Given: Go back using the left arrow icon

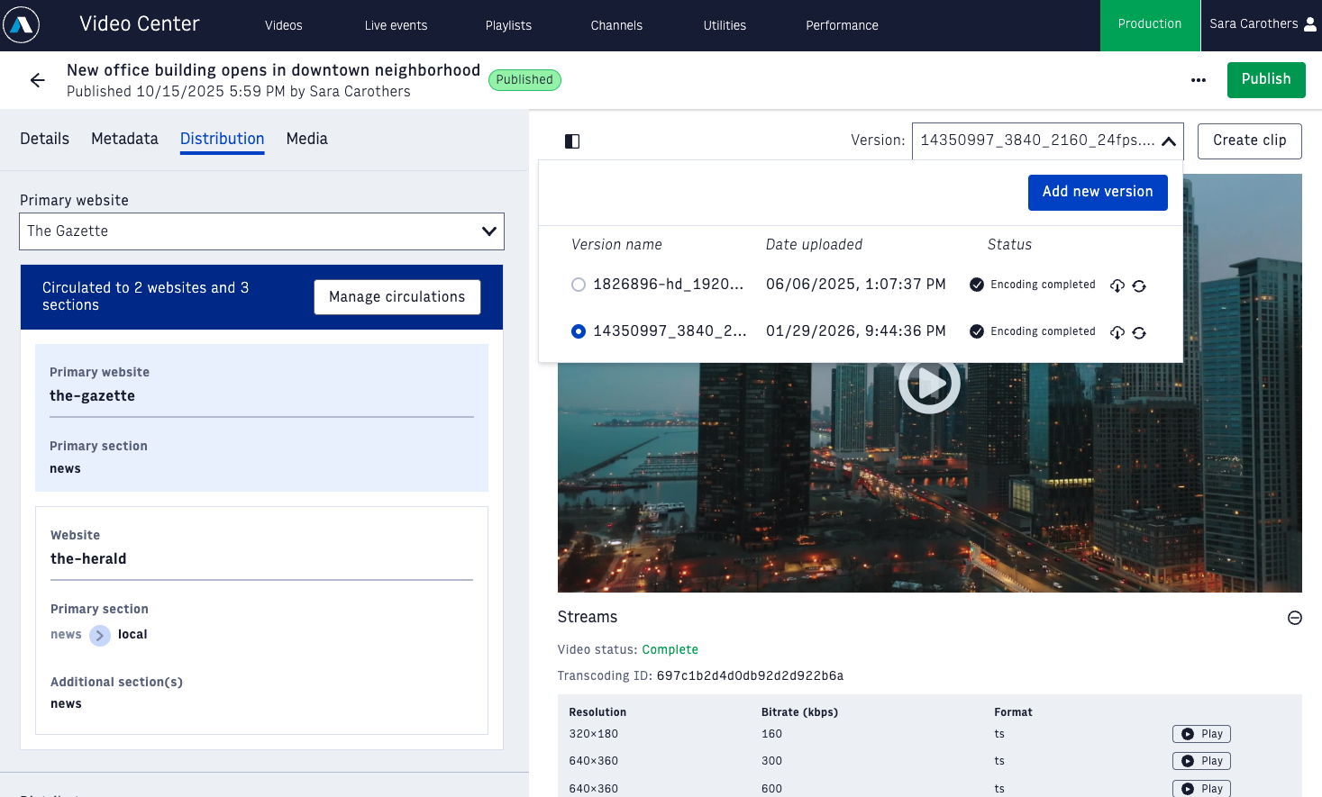Looking at the screenshot, I should (37, 80).
